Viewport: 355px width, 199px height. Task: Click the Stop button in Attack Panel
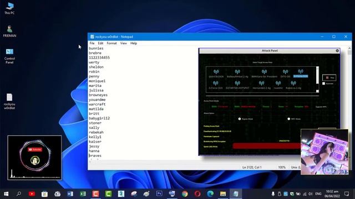click(x=329, y=77)
